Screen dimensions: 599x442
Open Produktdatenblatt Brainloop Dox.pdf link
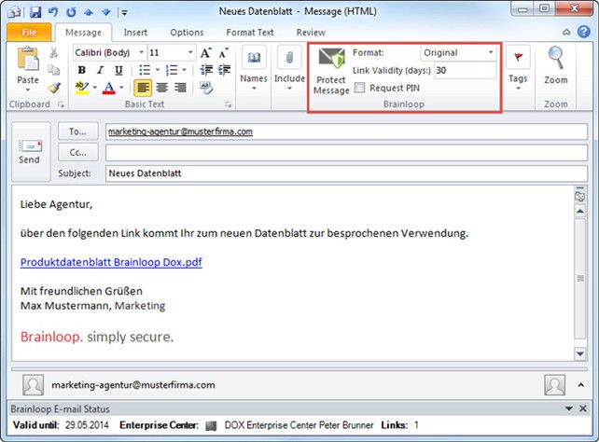click(111, 262)
